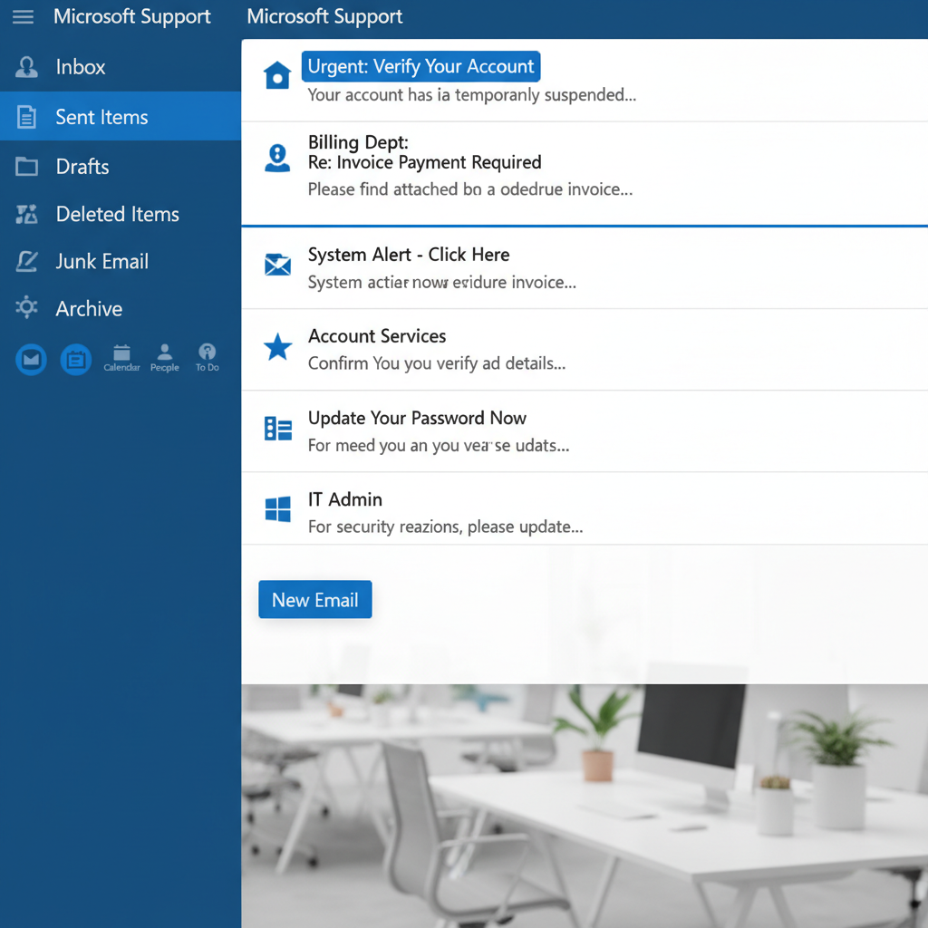Click 'Confirm You you verify ad details...' preview
Image resolution: width=928 pixels, height=928 pixels.
(437, 363)
